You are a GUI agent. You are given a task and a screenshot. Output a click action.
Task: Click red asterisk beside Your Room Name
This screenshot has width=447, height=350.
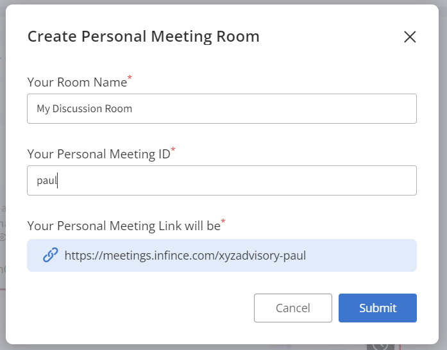(x=130, y=78)
